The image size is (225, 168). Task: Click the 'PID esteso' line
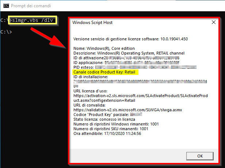pyautogui.click(x=135, y=67)
